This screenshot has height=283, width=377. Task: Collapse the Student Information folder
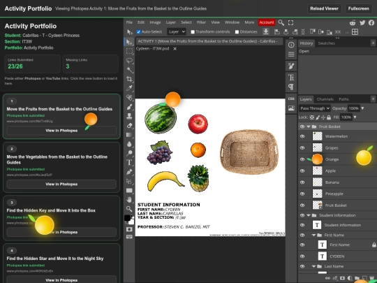(309, 215)
